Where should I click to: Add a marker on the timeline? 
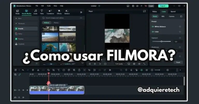[126, 70]
